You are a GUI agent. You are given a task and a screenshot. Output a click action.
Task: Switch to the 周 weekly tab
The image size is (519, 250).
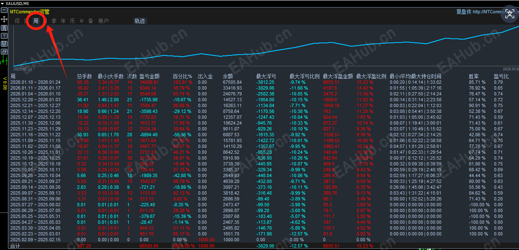(36, 20)
